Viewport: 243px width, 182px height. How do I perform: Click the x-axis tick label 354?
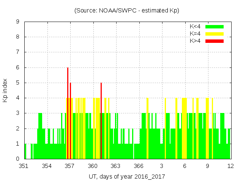(x=47, y=166)
